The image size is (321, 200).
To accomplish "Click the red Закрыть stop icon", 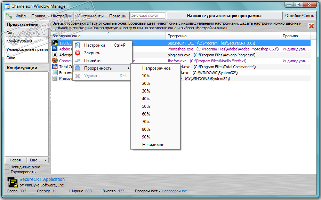I will click(78, 53).
